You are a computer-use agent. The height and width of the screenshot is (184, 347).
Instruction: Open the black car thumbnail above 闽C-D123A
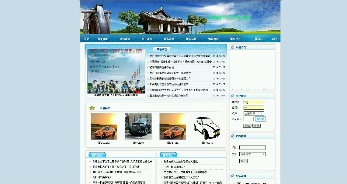tap(138, 126)
